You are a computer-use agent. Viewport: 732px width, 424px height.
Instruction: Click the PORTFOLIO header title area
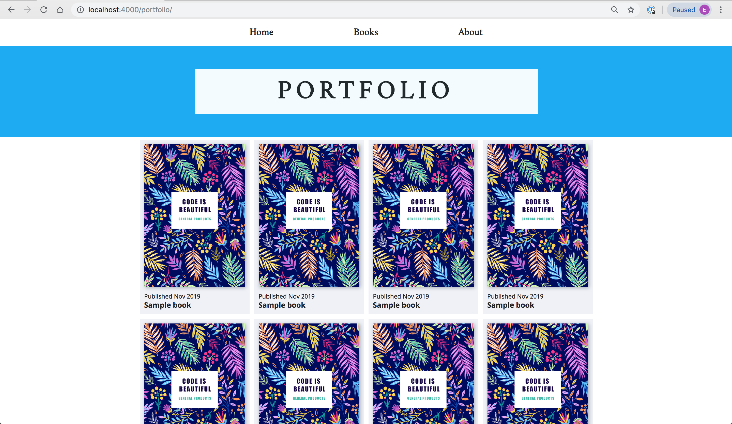(366, 91)
